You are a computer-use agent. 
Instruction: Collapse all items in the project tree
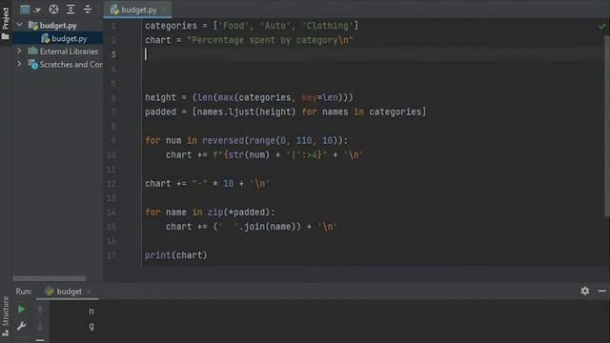pos(88,10)
